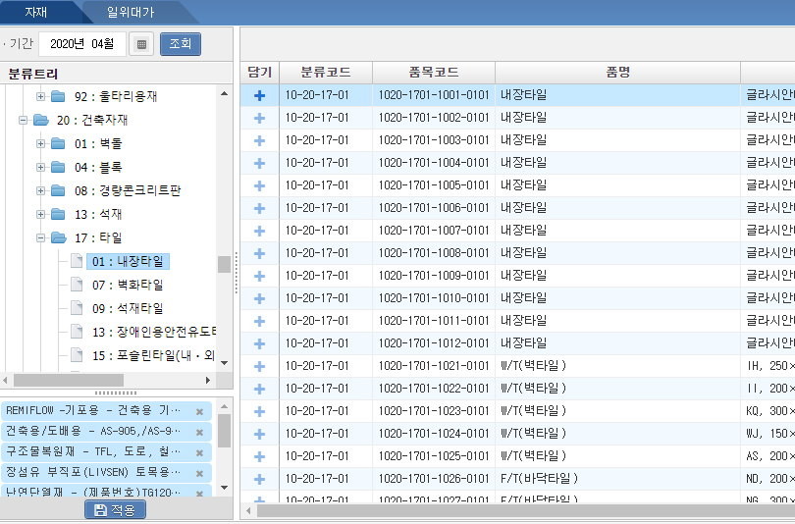Select the 구조물복원재 - TFL, 도로 list entry
This screenshot has width=795, height=524.
93,452
